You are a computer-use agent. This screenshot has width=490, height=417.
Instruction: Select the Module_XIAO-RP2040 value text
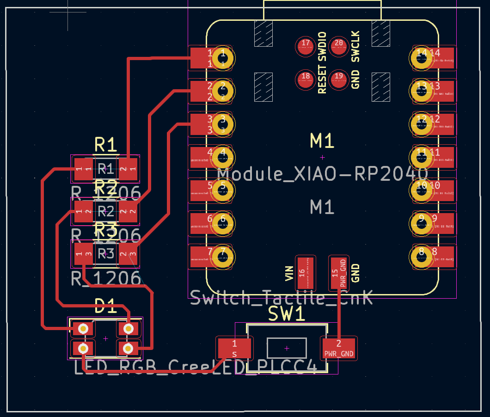pos(322,173)
